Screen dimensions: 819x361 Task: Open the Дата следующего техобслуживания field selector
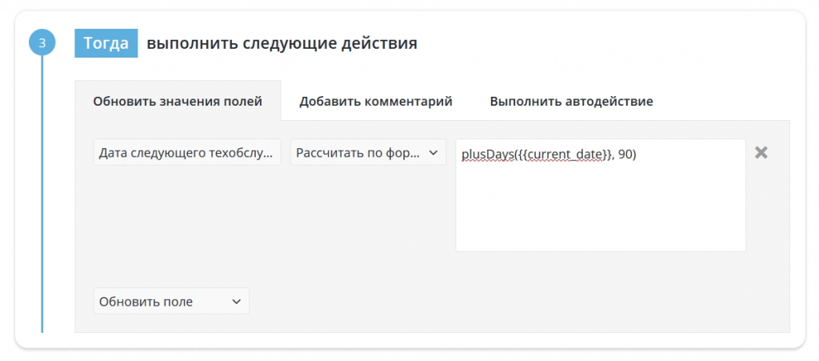(187, 153)
